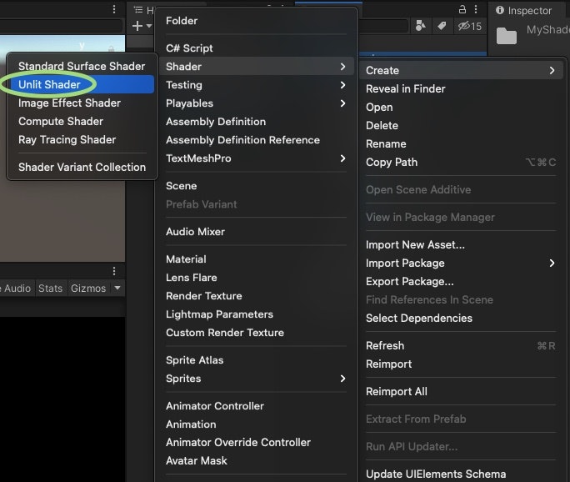
Task: Select Standard Surface Shader
Action: [82, 66]
